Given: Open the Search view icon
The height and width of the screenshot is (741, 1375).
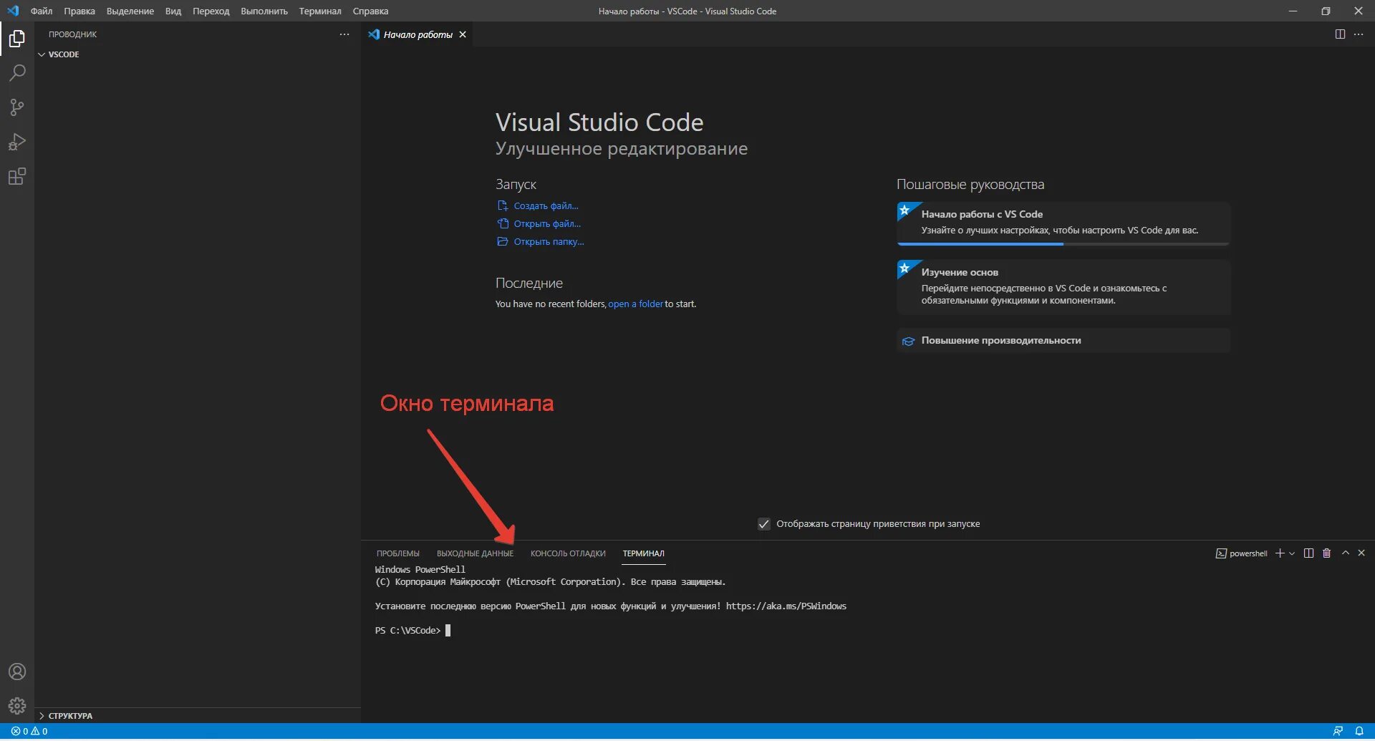Looking at the screenshot, I should click(x=17, y=73).
